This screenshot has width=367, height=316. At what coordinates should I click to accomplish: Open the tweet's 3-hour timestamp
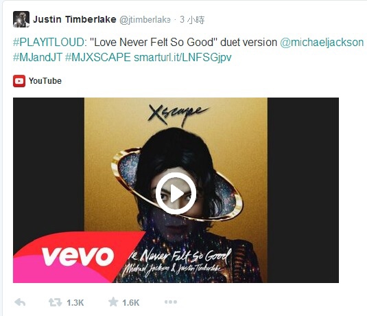(x=192, y=20)
